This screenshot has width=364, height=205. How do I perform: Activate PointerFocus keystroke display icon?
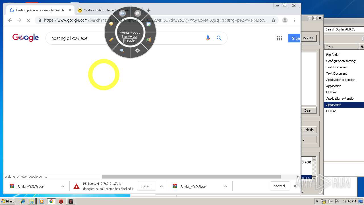click(122, 13)
